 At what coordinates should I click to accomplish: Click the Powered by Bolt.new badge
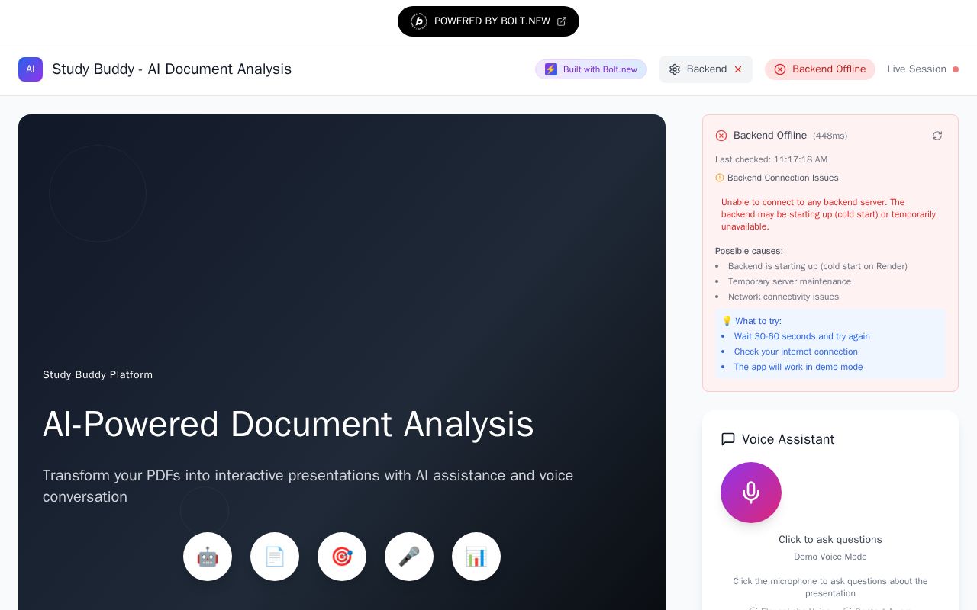(x=488, y=21)
